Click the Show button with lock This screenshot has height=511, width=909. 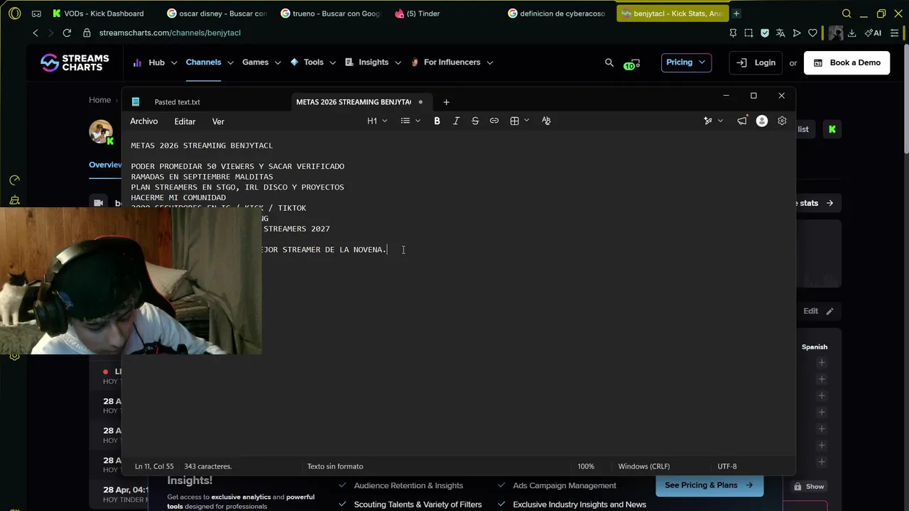[x=809, y=487]
